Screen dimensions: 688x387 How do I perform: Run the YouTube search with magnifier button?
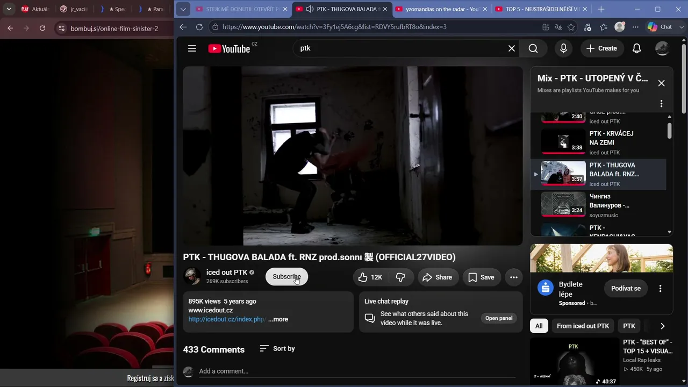[533, 48]
